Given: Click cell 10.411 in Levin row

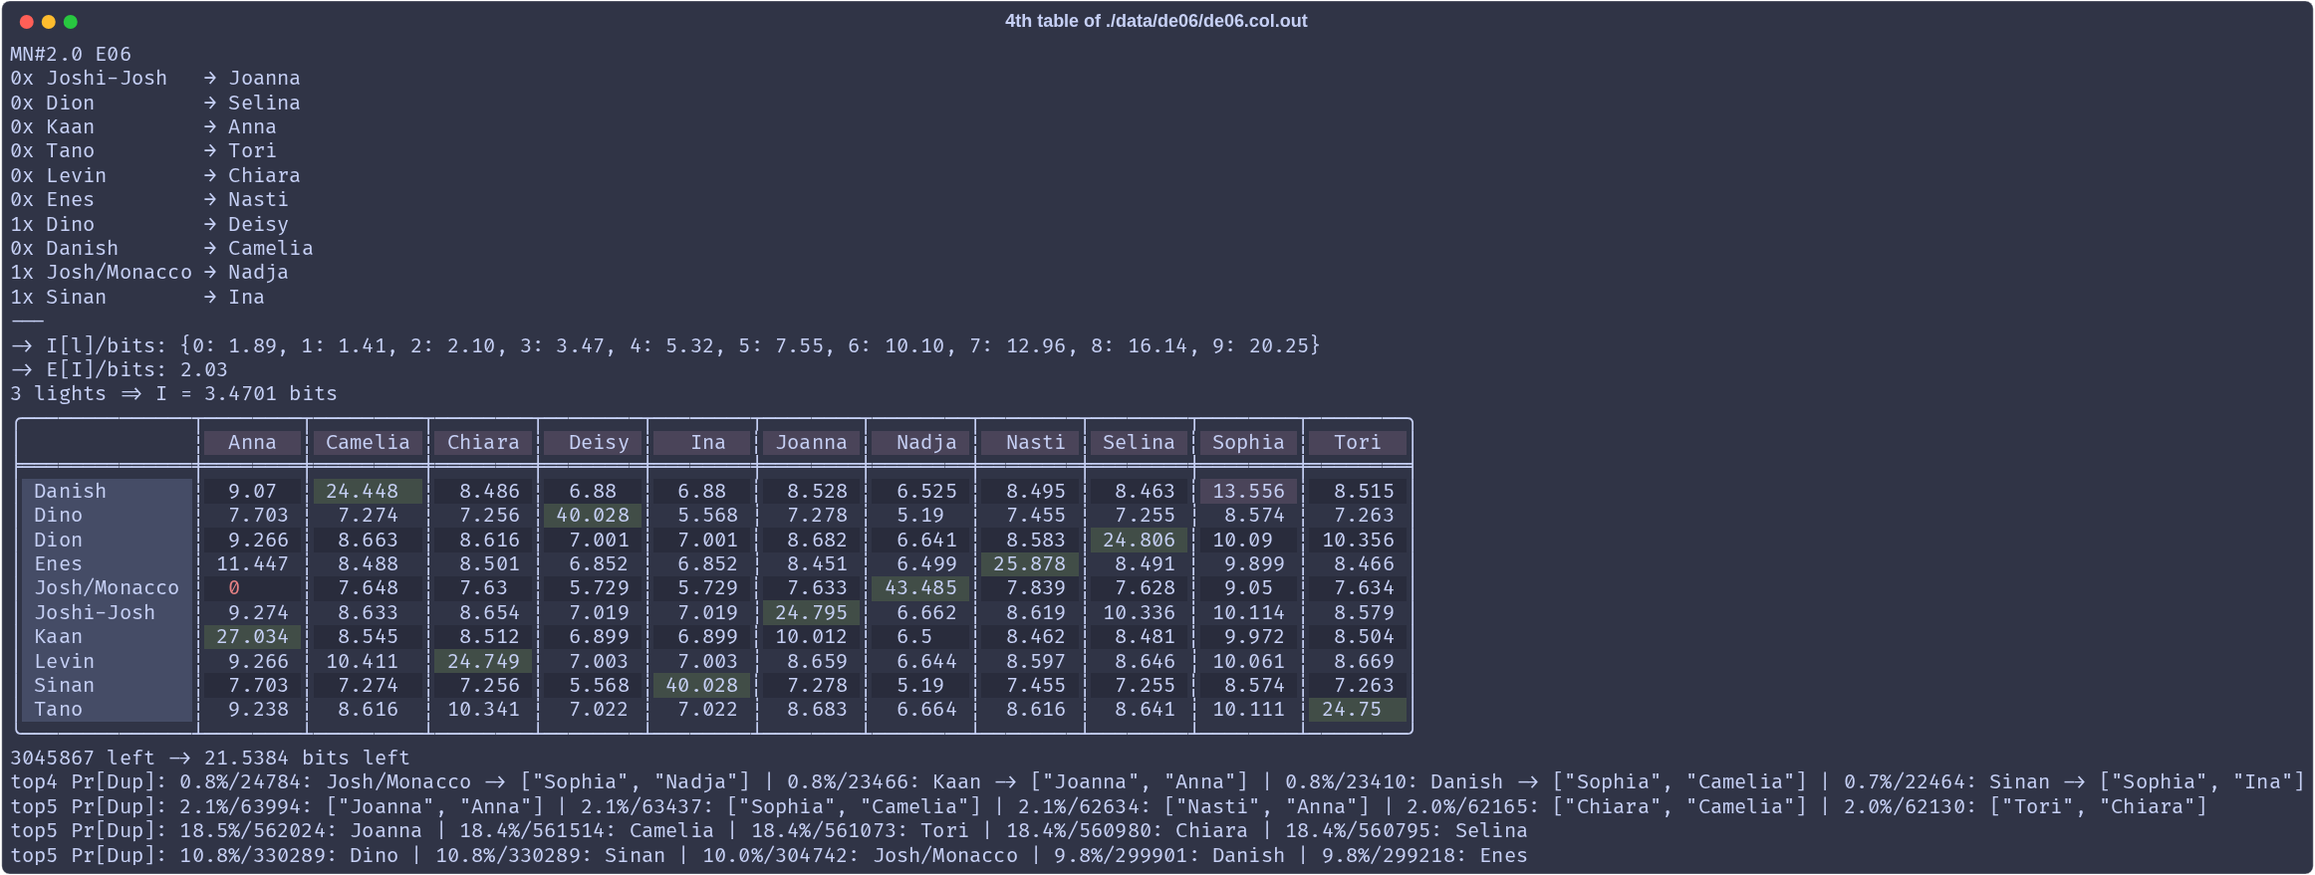Looking at the screenshot, I should point(368,661).
